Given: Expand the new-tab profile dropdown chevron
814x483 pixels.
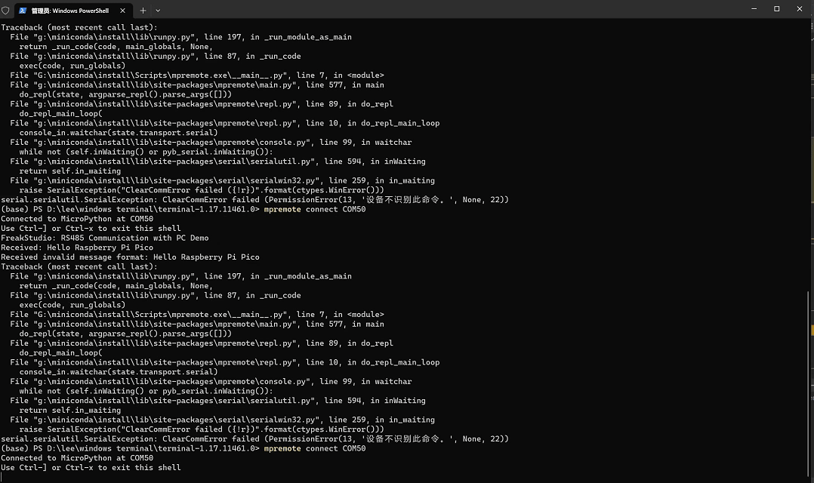Looking at the screenshot, I should pos(158,11).
